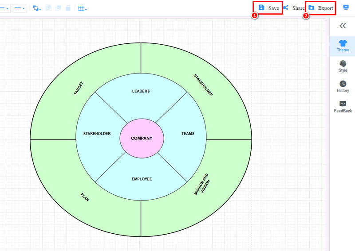Click the Save button
The height and width of the screenshot is (251, 355).
tap(269, 8)
